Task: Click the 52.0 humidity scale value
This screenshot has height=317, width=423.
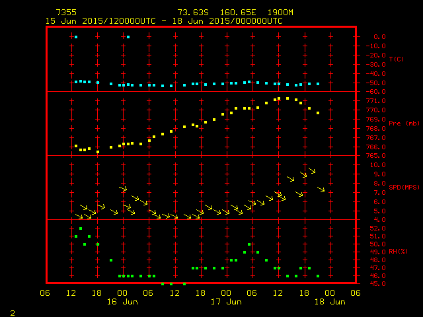Action: [375, 229]
